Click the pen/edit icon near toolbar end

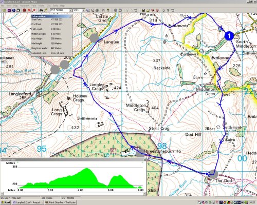pyautogui.click(x=163, y=10)
